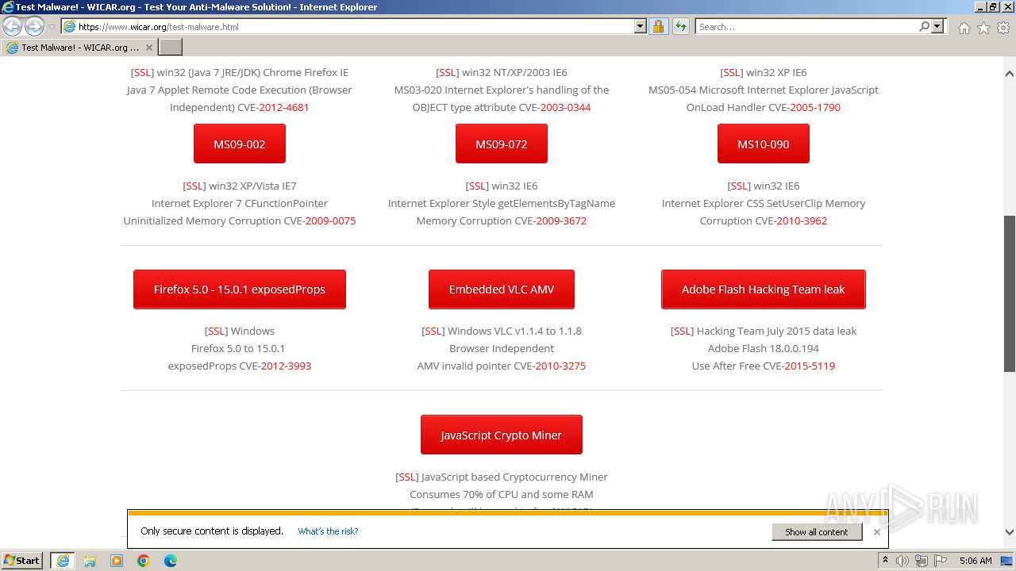This screenshot has width=1016, height=571.
Task: Click the page scrollbar down arrow
Action: [x=1010, y=532]
